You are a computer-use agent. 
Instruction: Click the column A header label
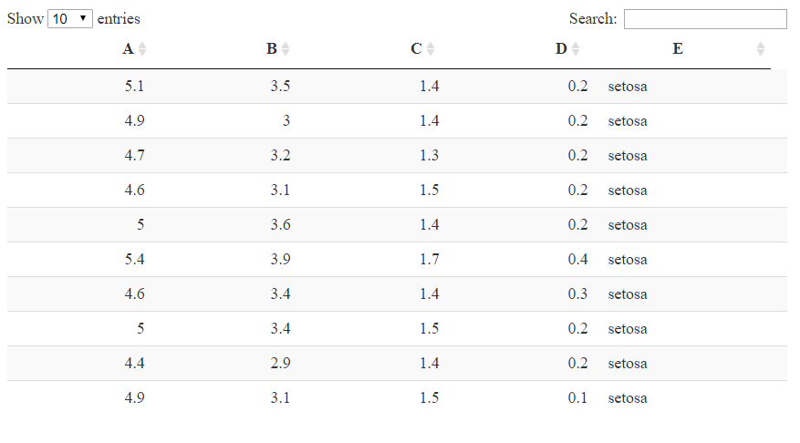click(x=128, y=49)
